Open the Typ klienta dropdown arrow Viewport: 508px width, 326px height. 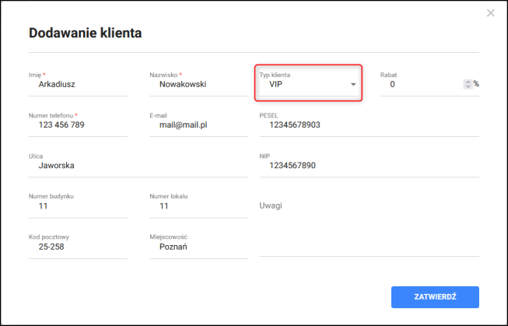point(353,85)
